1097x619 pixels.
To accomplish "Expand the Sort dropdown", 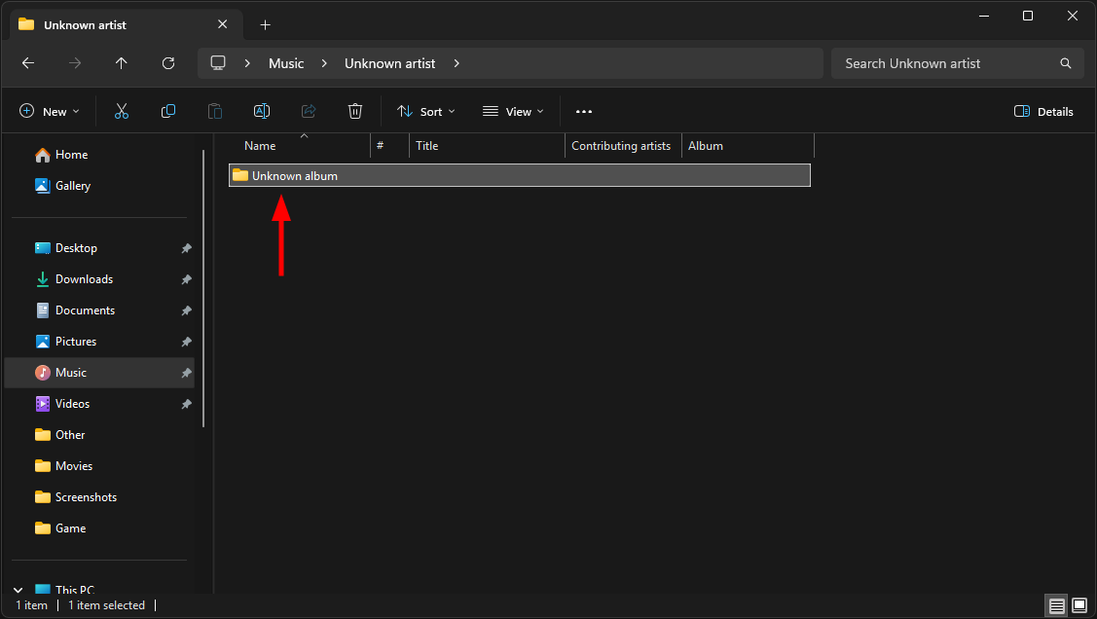I will (x=425, y=112).
